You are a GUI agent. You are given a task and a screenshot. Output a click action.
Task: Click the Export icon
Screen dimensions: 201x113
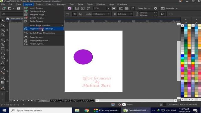pos(83,8)
